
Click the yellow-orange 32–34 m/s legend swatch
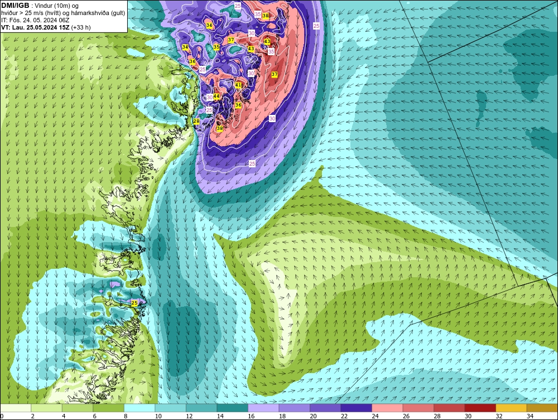(x=511, y=408)
